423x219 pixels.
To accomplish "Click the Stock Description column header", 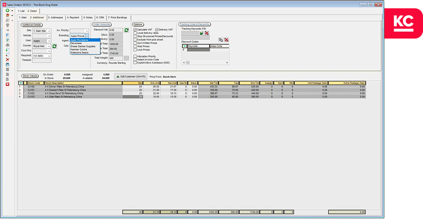I will tap(83, 83).
